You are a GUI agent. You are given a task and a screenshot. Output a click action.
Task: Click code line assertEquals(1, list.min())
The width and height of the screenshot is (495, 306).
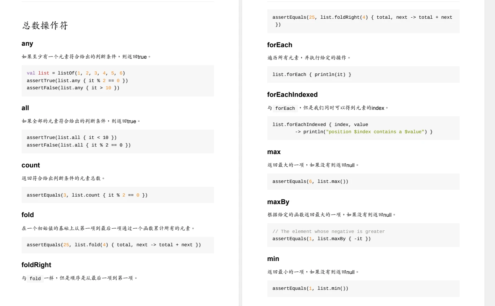coord(310,288)
